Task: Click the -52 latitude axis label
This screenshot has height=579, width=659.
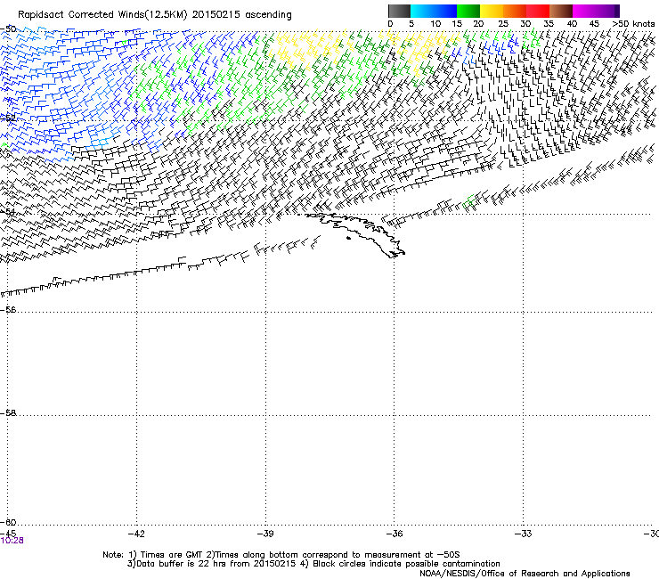Action: pos(8,118)
